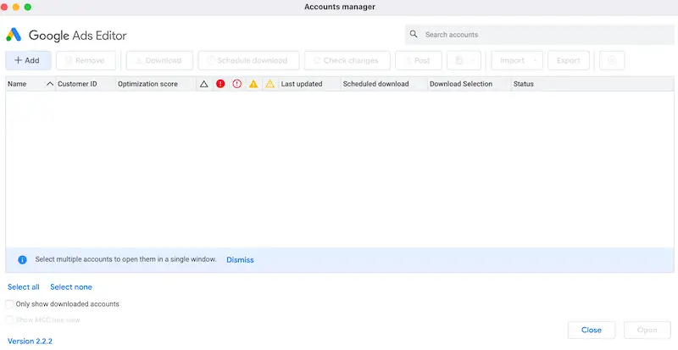Sort by the solid red error column

220,84
